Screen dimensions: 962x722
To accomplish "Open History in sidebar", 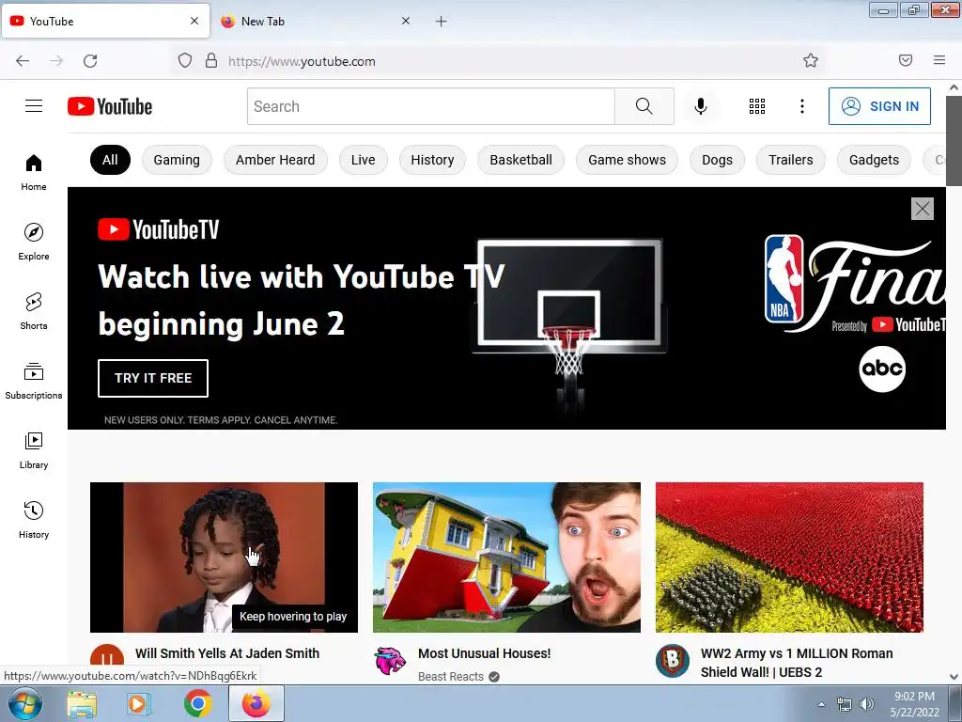I will tap(34, 520).
